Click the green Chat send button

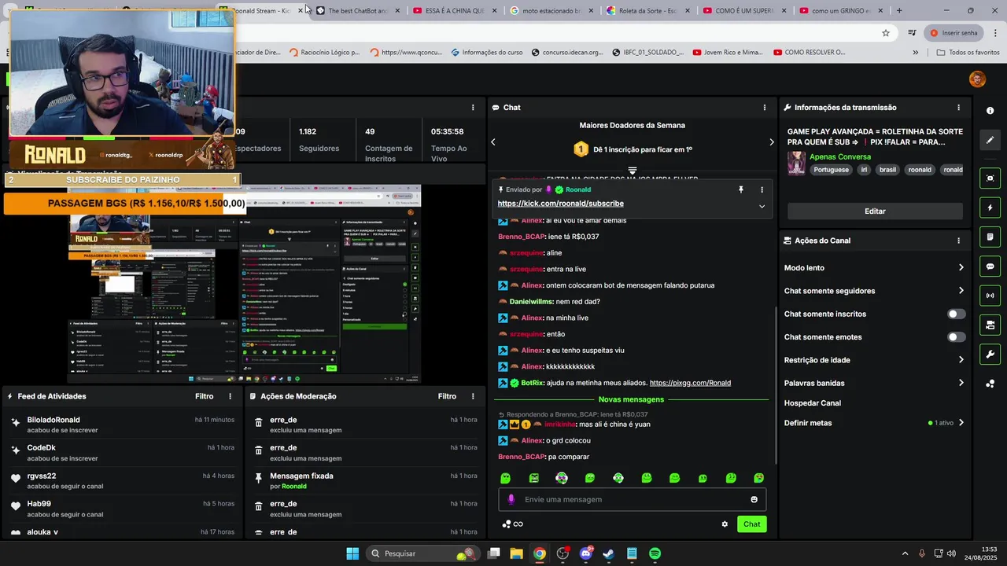pyautogui.click(x=751, y=524)
